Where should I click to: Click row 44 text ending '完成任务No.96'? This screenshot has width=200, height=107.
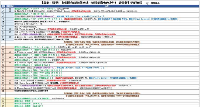coord(42,9)
